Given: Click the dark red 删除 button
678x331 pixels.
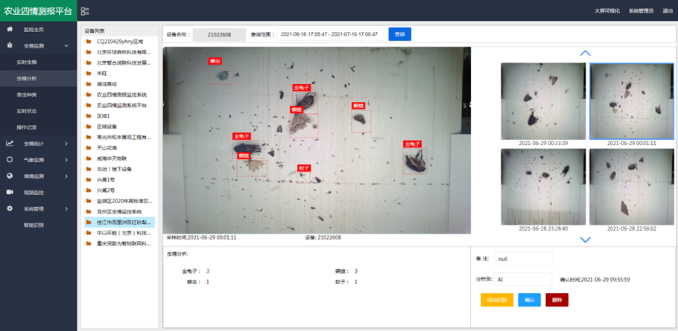Looking at the screenshot, I should pos(557,300).
